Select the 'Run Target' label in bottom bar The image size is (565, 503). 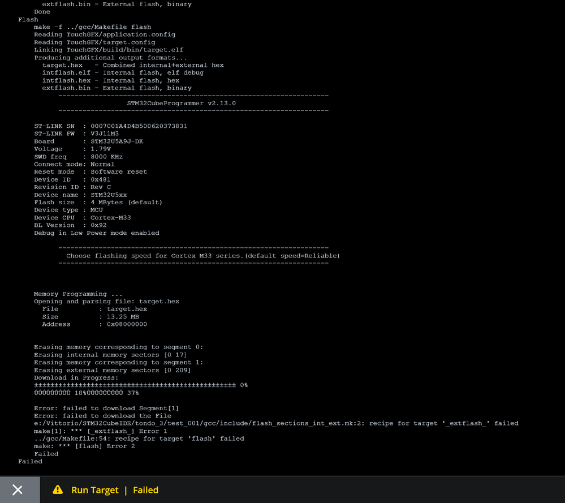tap(95, 490)
